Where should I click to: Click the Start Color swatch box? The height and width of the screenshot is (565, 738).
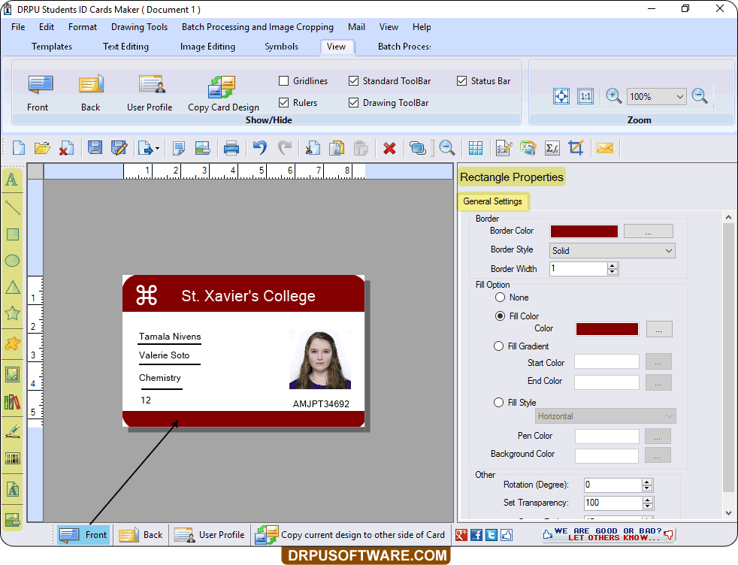pyautogui.click(x=606, y=362)
